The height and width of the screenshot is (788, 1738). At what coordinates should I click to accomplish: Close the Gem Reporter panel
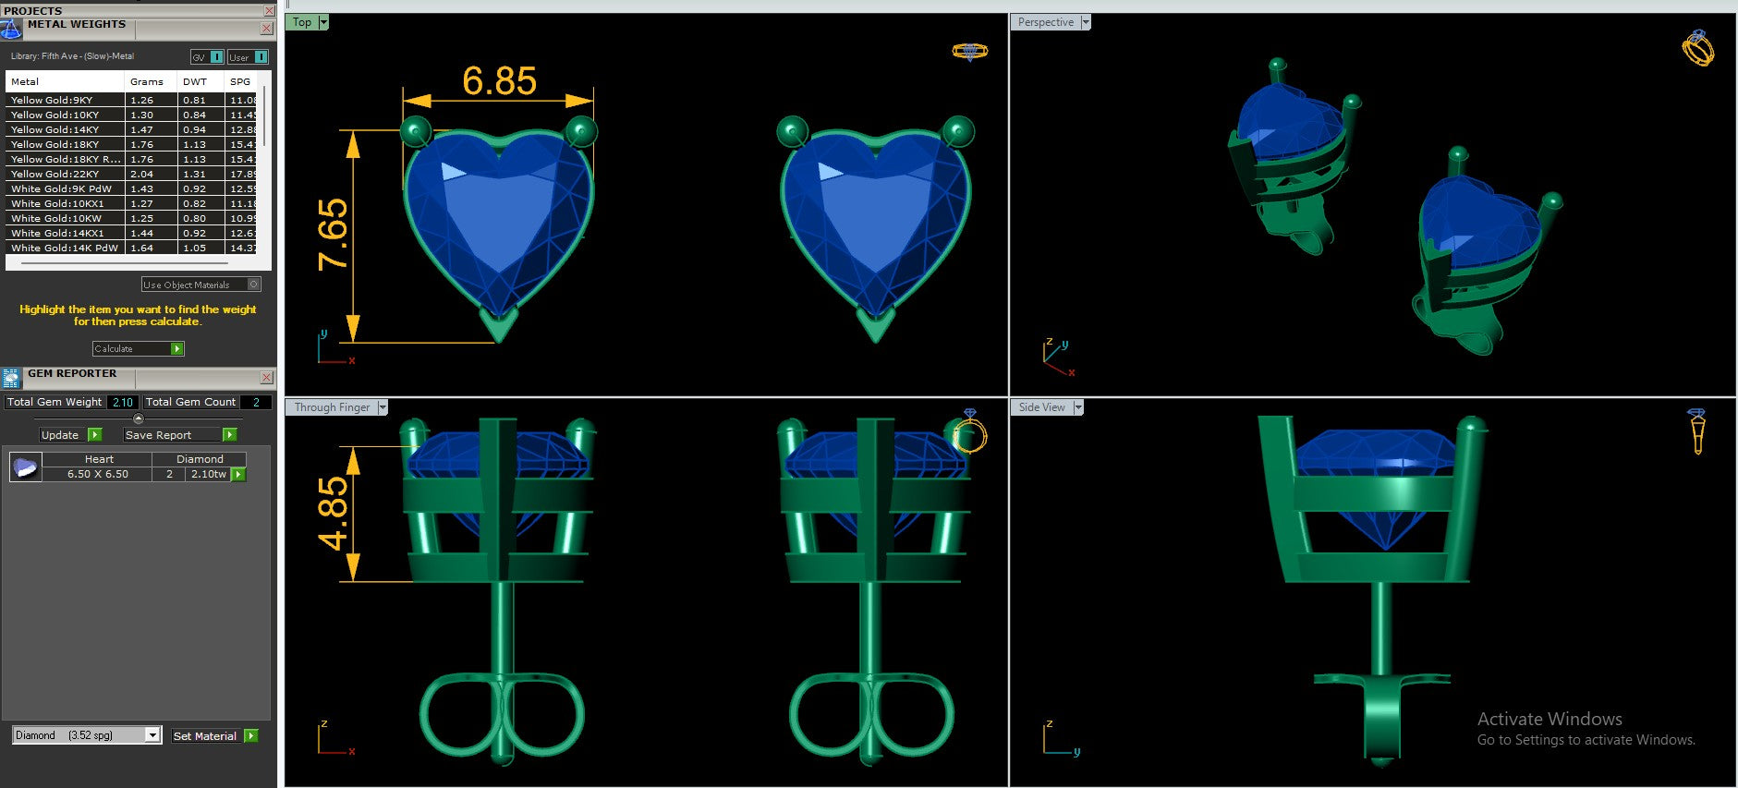click(267, 377)
